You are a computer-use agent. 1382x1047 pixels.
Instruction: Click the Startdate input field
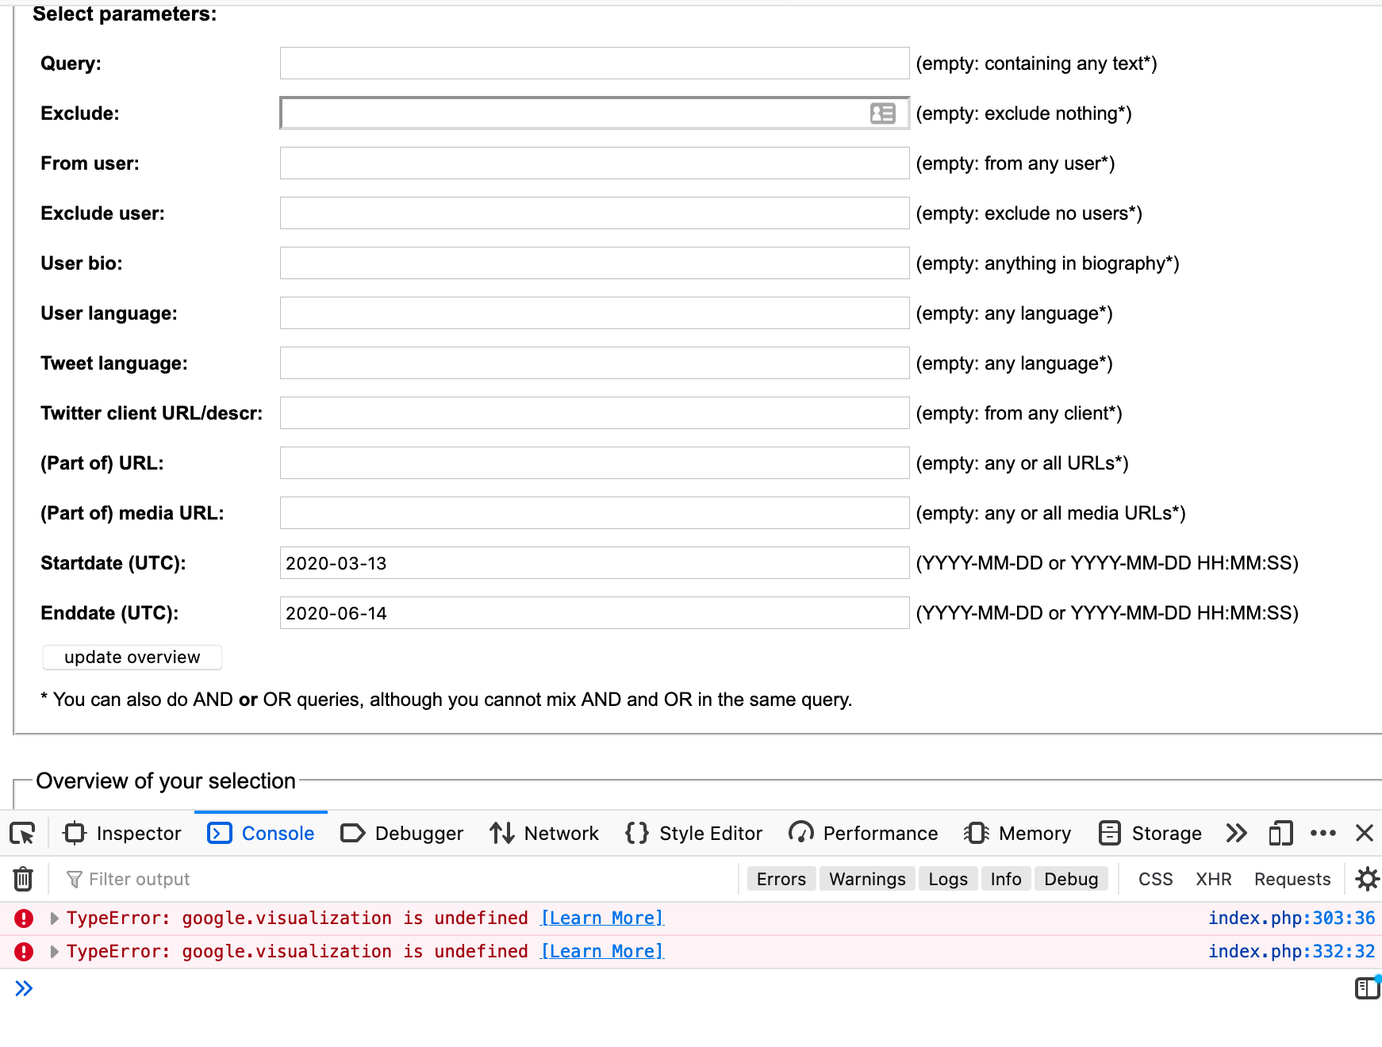593,563
